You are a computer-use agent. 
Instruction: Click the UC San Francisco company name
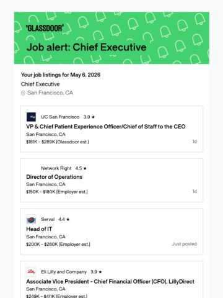click(x=60, y=117)
